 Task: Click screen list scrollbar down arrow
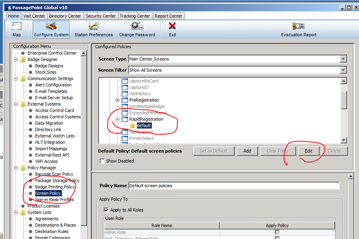click(344, 140)
